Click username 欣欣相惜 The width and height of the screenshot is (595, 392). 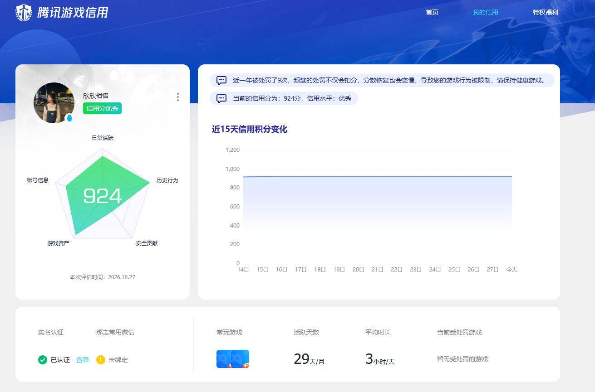pos(96,96)
